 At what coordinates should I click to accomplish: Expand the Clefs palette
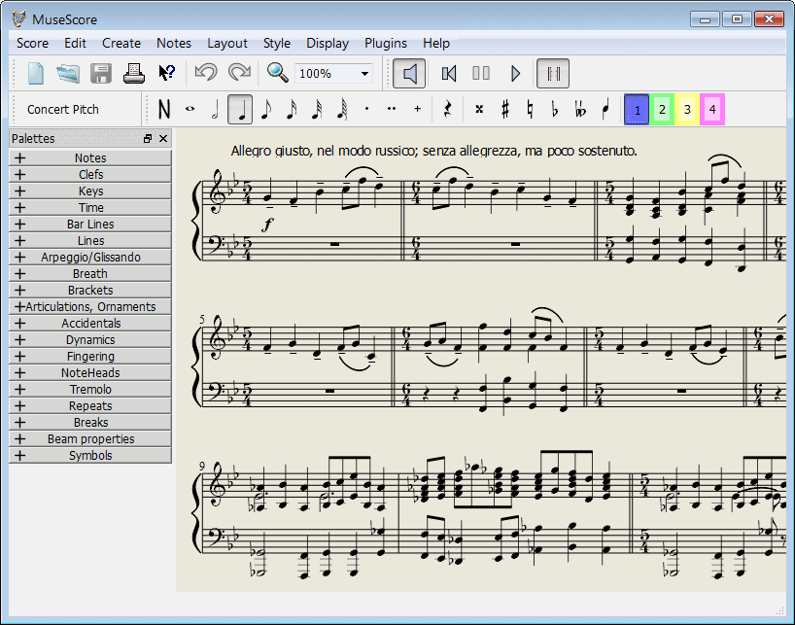tap(90, 174)
